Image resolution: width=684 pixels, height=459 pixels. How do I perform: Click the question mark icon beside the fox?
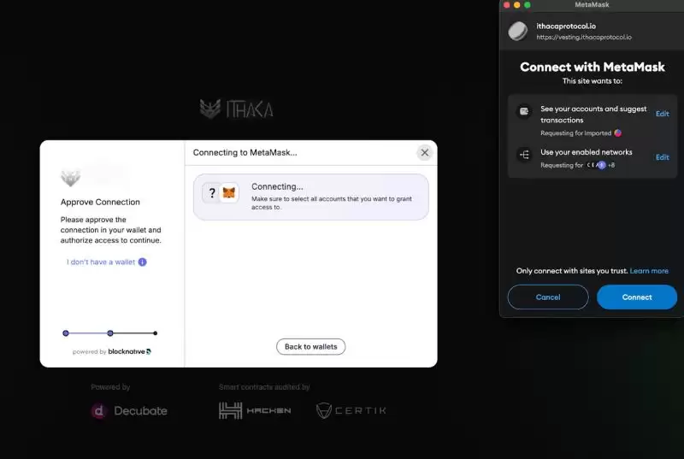(x=212, y=193)
